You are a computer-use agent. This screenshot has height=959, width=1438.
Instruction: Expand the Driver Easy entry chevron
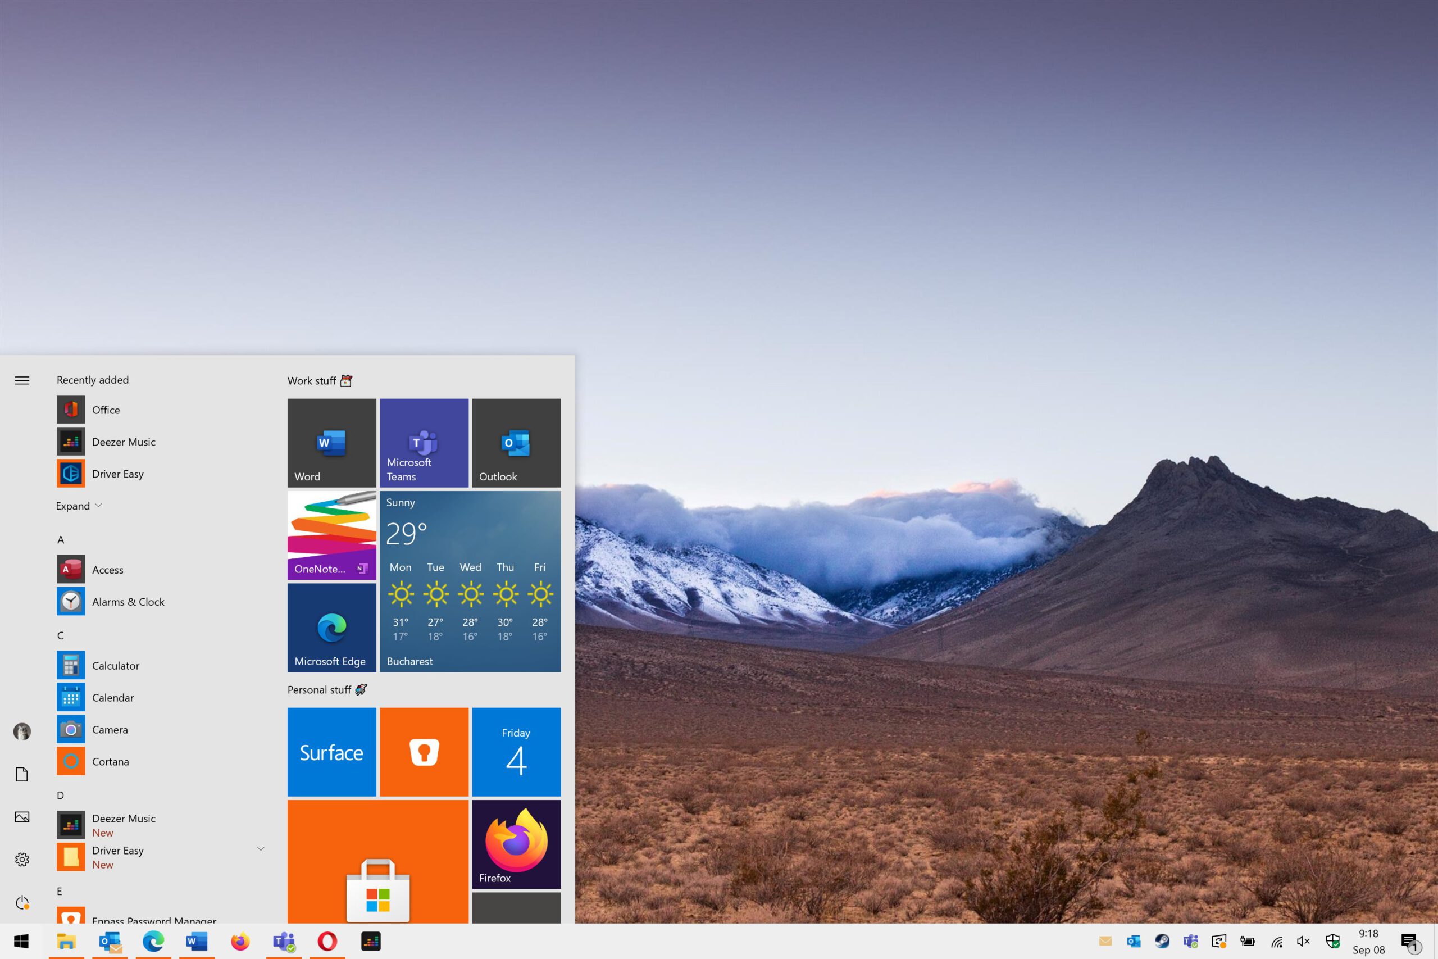(x=261, y=849)
